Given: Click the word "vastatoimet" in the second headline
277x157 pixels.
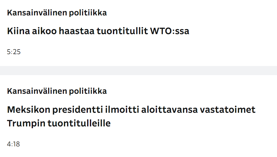Looking at the screenshot, I should (x=228, y=110).
